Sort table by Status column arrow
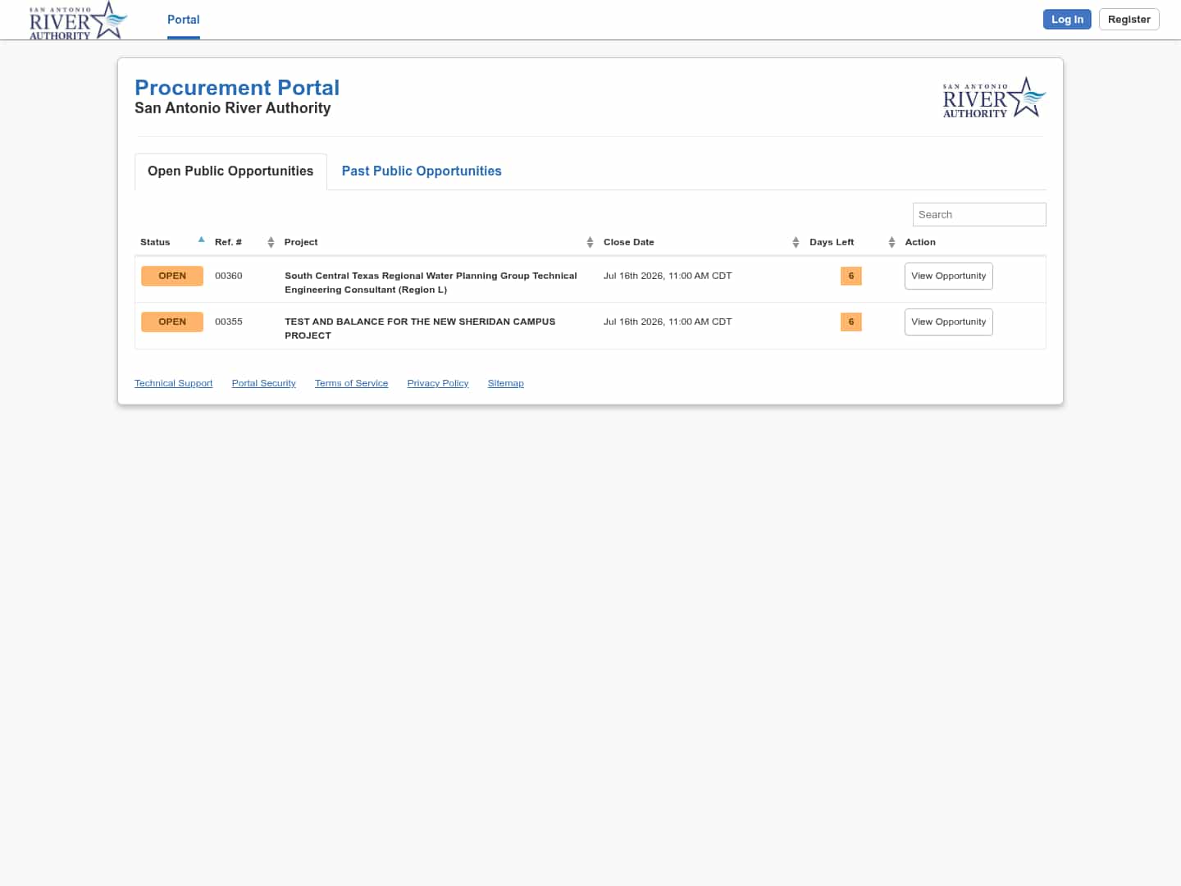The image size is (1181, 886). [201, 240]
